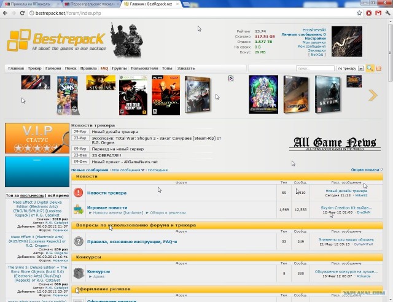Click the Выход logout link
Viewport: 393px width, 302px height.
(x=317, y=55)
